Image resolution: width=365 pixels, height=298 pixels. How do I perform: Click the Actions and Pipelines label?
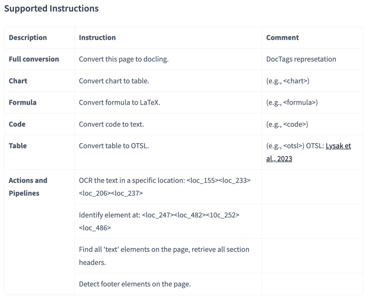pos(28,187)
